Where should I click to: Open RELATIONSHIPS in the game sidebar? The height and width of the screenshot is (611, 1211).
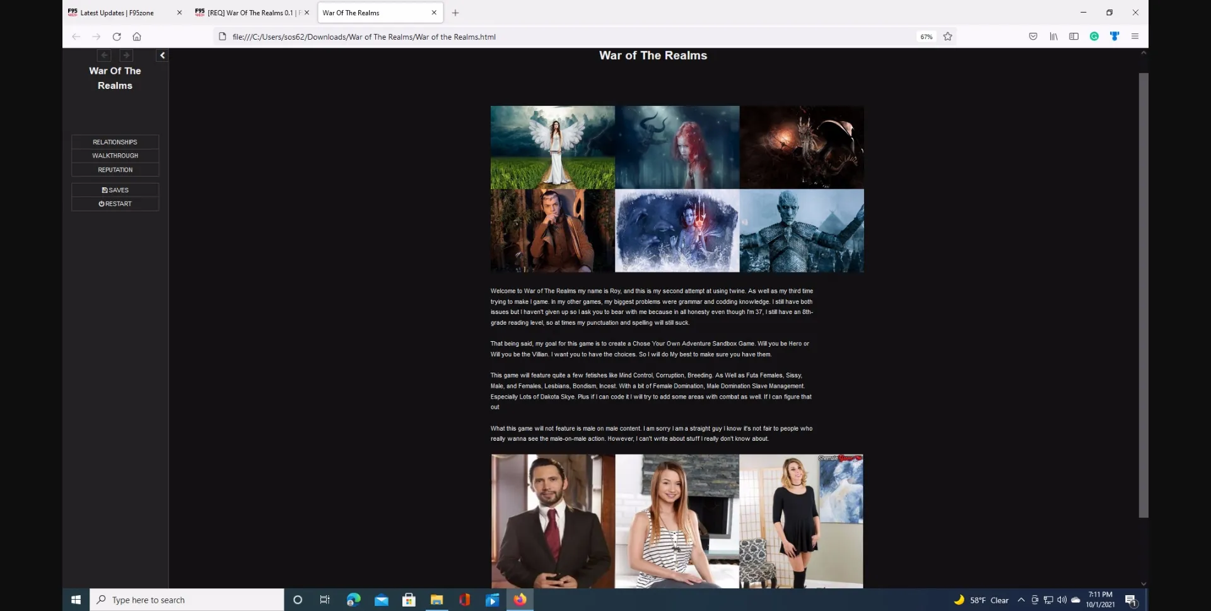(x=115, y=142)
